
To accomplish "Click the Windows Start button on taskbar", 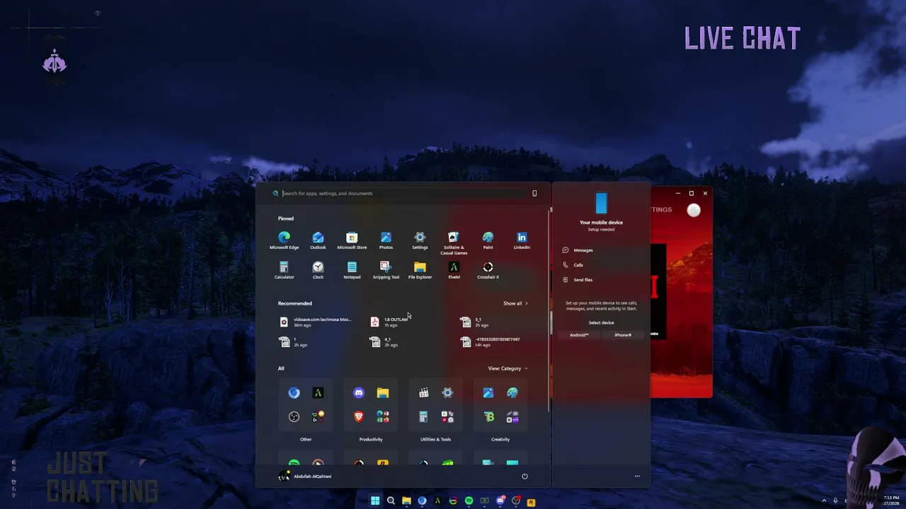I will [375, 501].
